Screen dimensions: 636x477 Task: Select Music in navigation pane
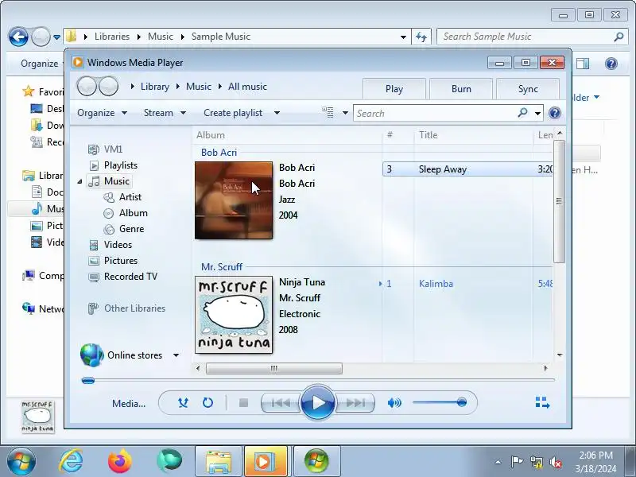(109, 181)
